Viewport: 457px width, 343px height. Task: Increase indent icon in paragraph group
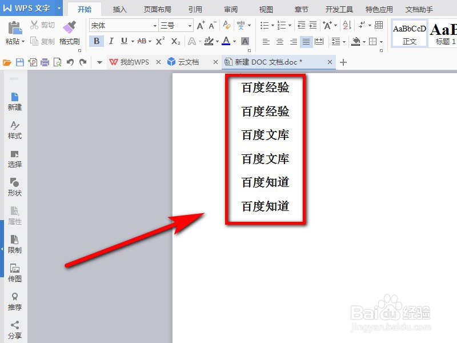[312, 25]
